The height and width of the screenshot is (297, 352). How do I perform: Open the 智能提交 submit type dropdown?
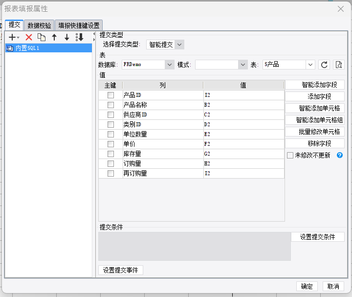(x=165, y=45)
